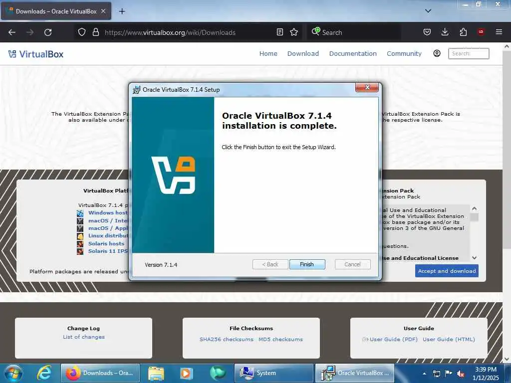Open the Windows Start orb
Screen dimensions: 511x383
click(13, 373)
